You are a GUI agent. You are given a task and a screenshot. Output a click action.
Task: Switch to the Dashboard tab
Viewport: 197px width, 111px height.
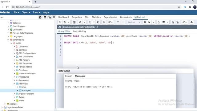click(64, 17)
